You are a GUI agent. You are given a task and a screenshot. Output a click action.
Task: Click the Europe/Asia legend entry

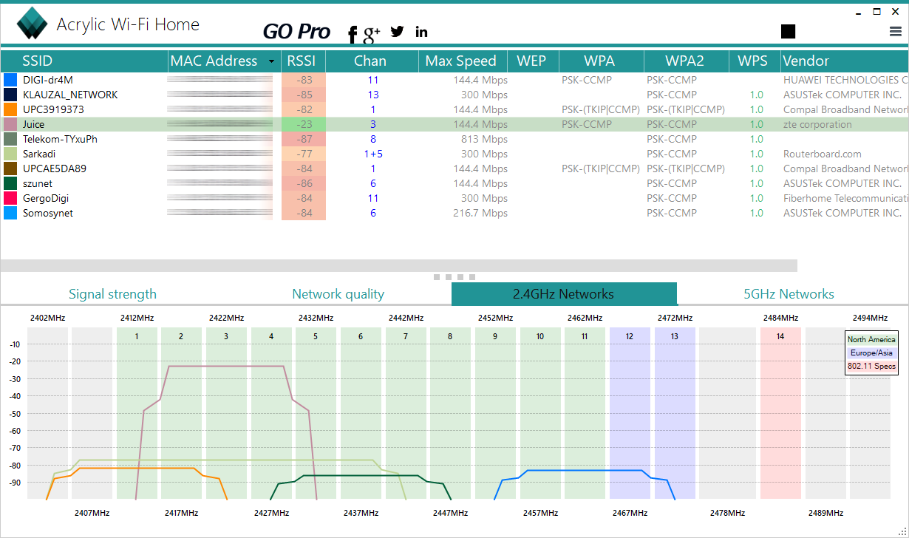click(x=871, y=353)
